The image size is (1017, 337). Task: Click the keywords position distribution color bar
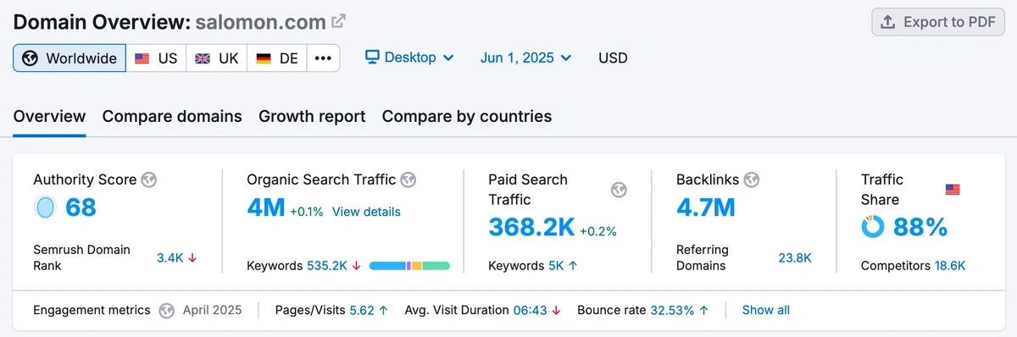(x=409, y=266)
